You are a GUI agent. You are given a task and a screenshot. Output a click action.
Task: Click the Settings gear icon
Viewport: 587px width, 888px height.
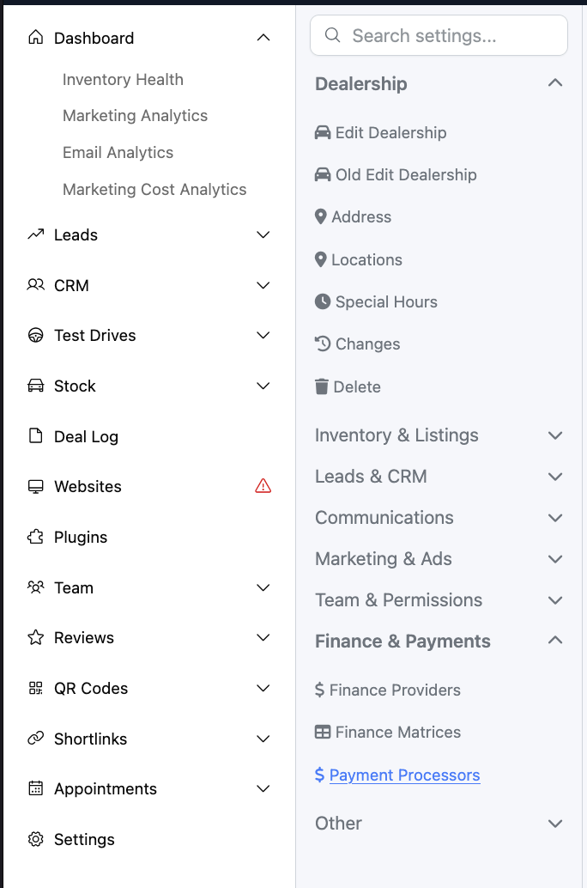pyautogui.click(x=36, y=839)
